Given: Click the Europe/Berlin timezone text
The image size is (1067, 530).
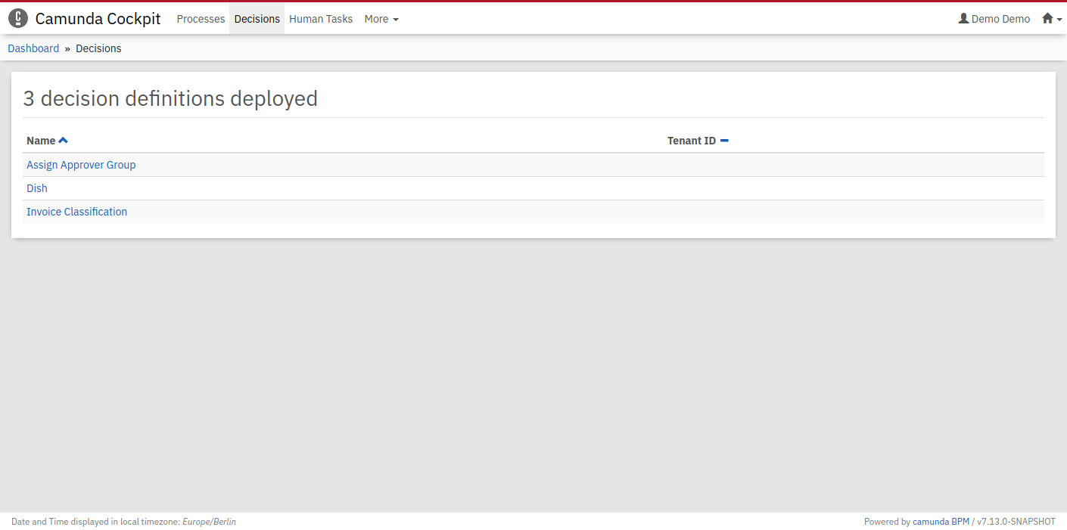Looking at the screenshot, I should 209,522.
